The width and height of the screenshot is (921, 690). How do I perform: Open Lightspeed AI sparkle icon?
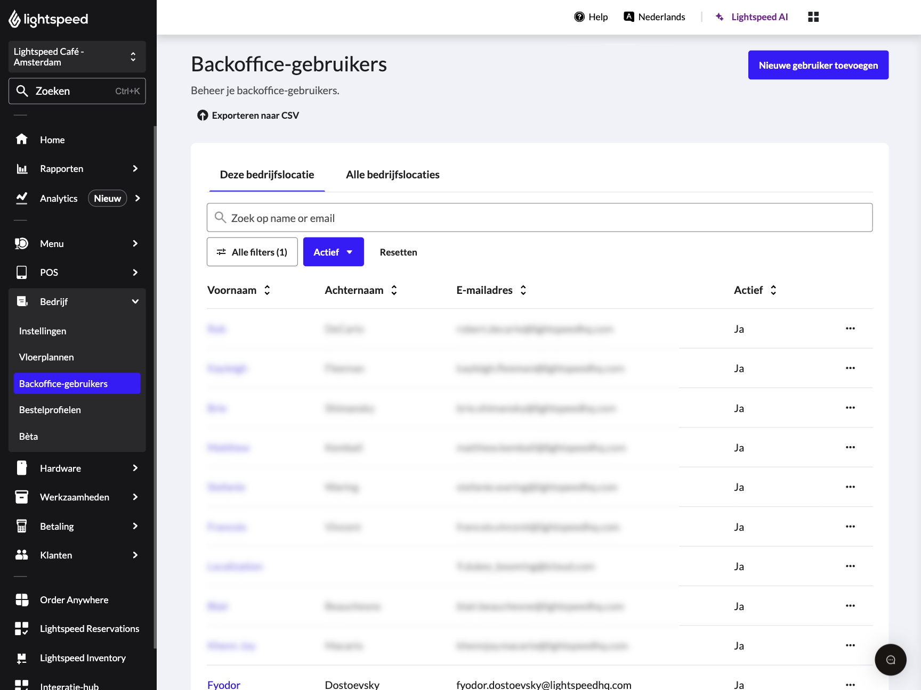(720, 17)
